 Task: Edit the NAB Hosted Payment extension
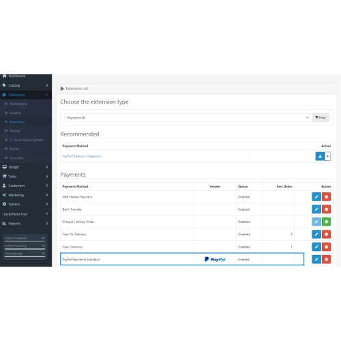[316, 197]
